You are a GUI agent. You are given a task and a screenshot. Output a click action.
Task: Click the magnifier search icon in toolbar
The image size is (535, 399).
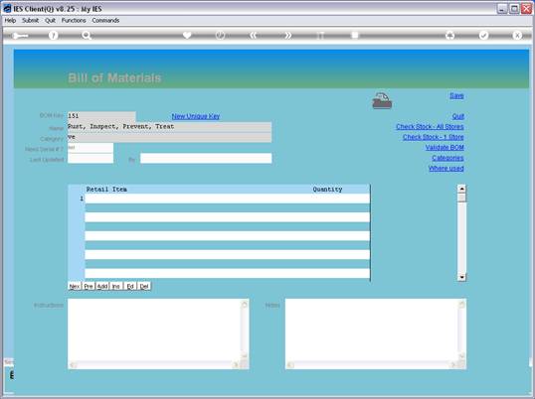(x=87, y=35)
